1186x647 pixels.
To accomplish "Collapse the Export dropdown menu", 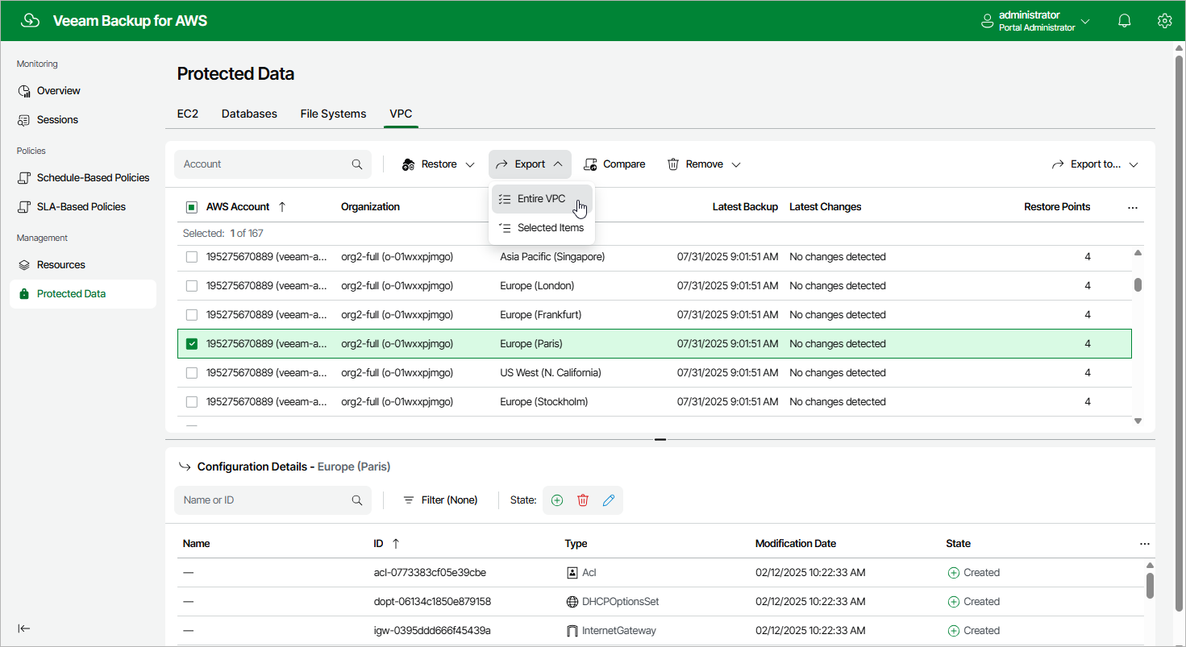I will tap(530, 164).
